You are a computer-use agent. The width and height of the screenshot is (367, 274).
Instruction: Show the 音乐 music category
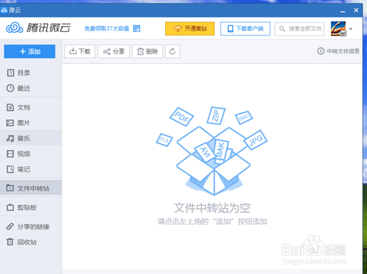31,138
